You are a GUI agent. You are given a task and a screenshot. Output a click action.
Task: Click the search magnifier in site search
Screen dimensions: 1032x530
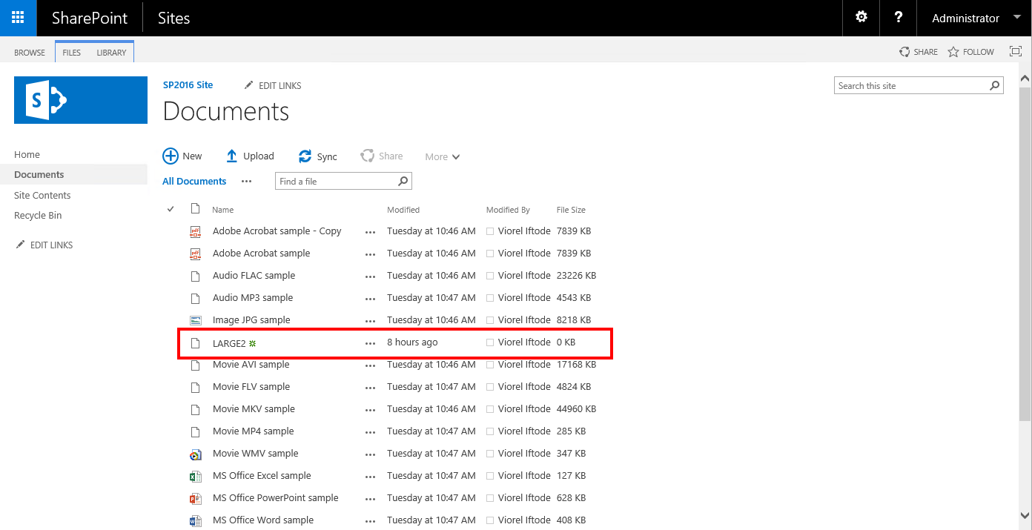coord(995,86)
